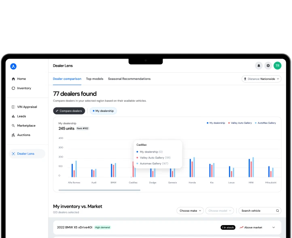Switch to the Top models tab

(x=95, y=79)
